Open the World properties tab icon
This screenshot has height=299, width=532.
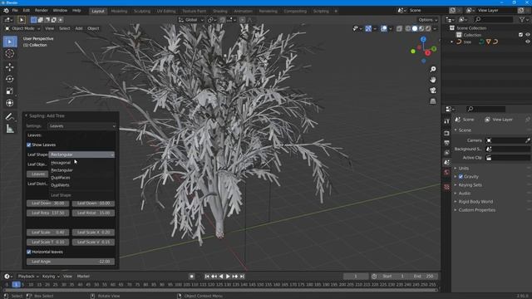click(x=447, y=173)
